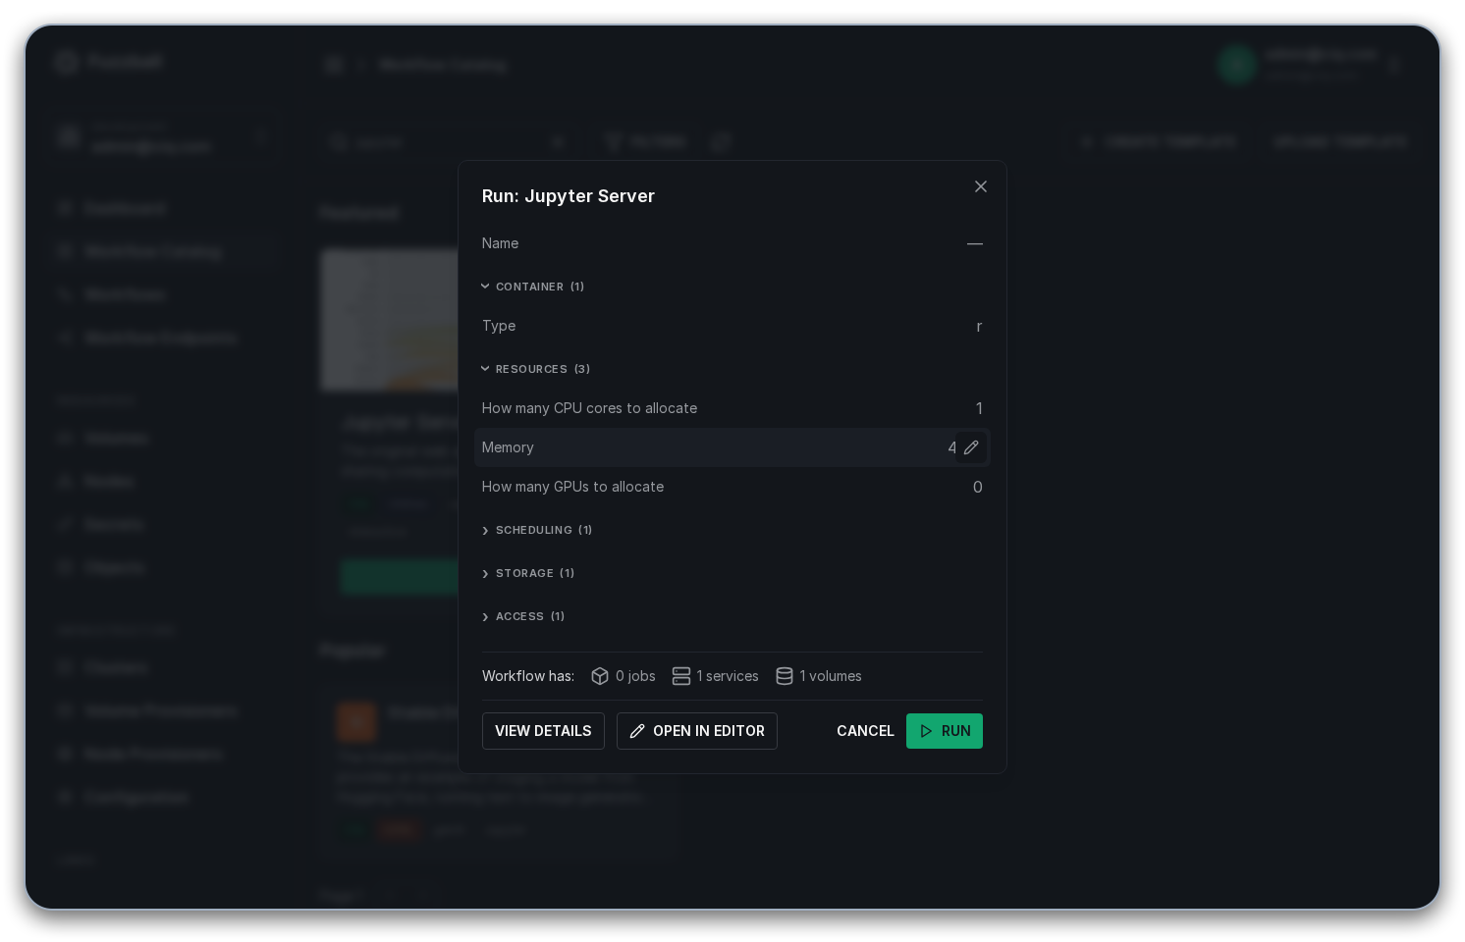Image resolution: width=1465 pixels, height=942 pixels.
Task: Edit the Memory value with pencil icon
Action: 971,447
